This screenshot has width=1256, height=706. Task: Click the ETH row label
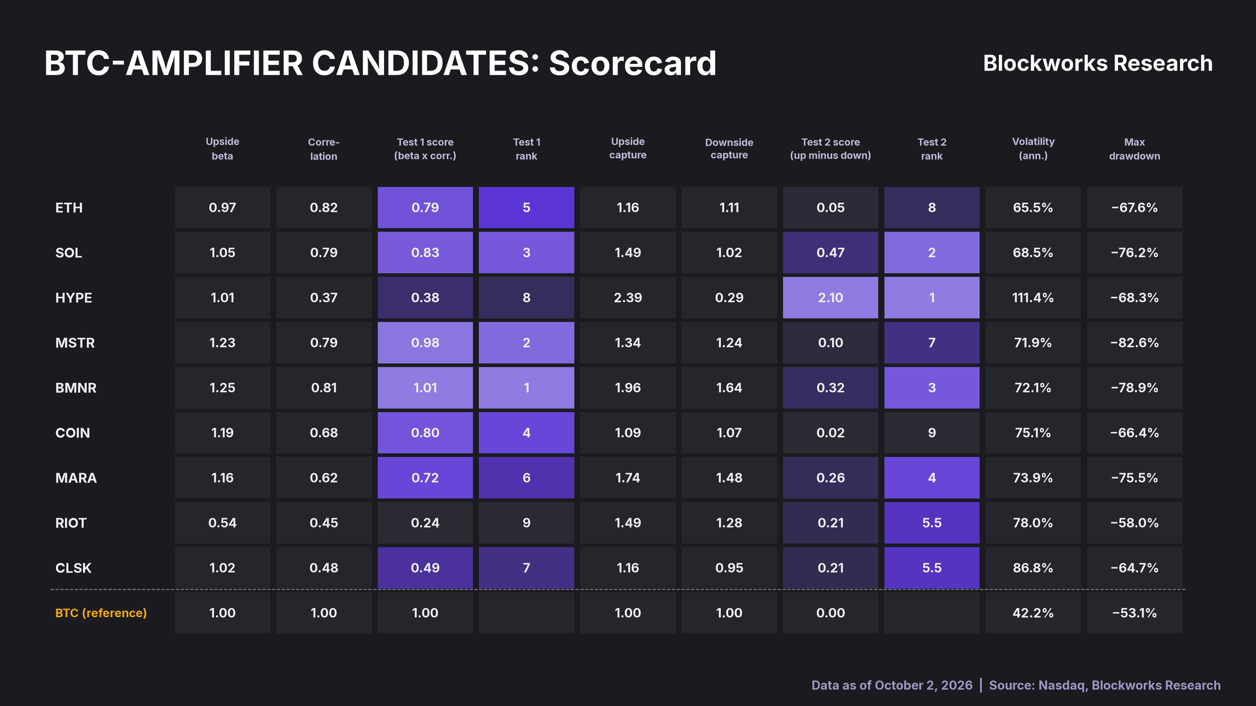click(69, 208)
